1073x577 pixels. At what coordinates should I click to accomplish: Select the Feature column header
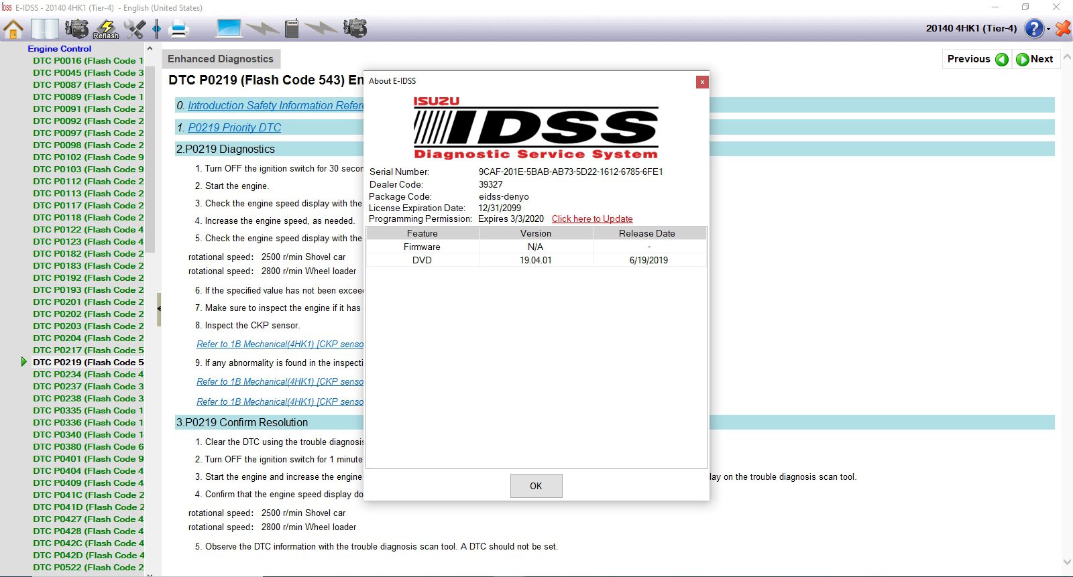(x=422, y=233)
